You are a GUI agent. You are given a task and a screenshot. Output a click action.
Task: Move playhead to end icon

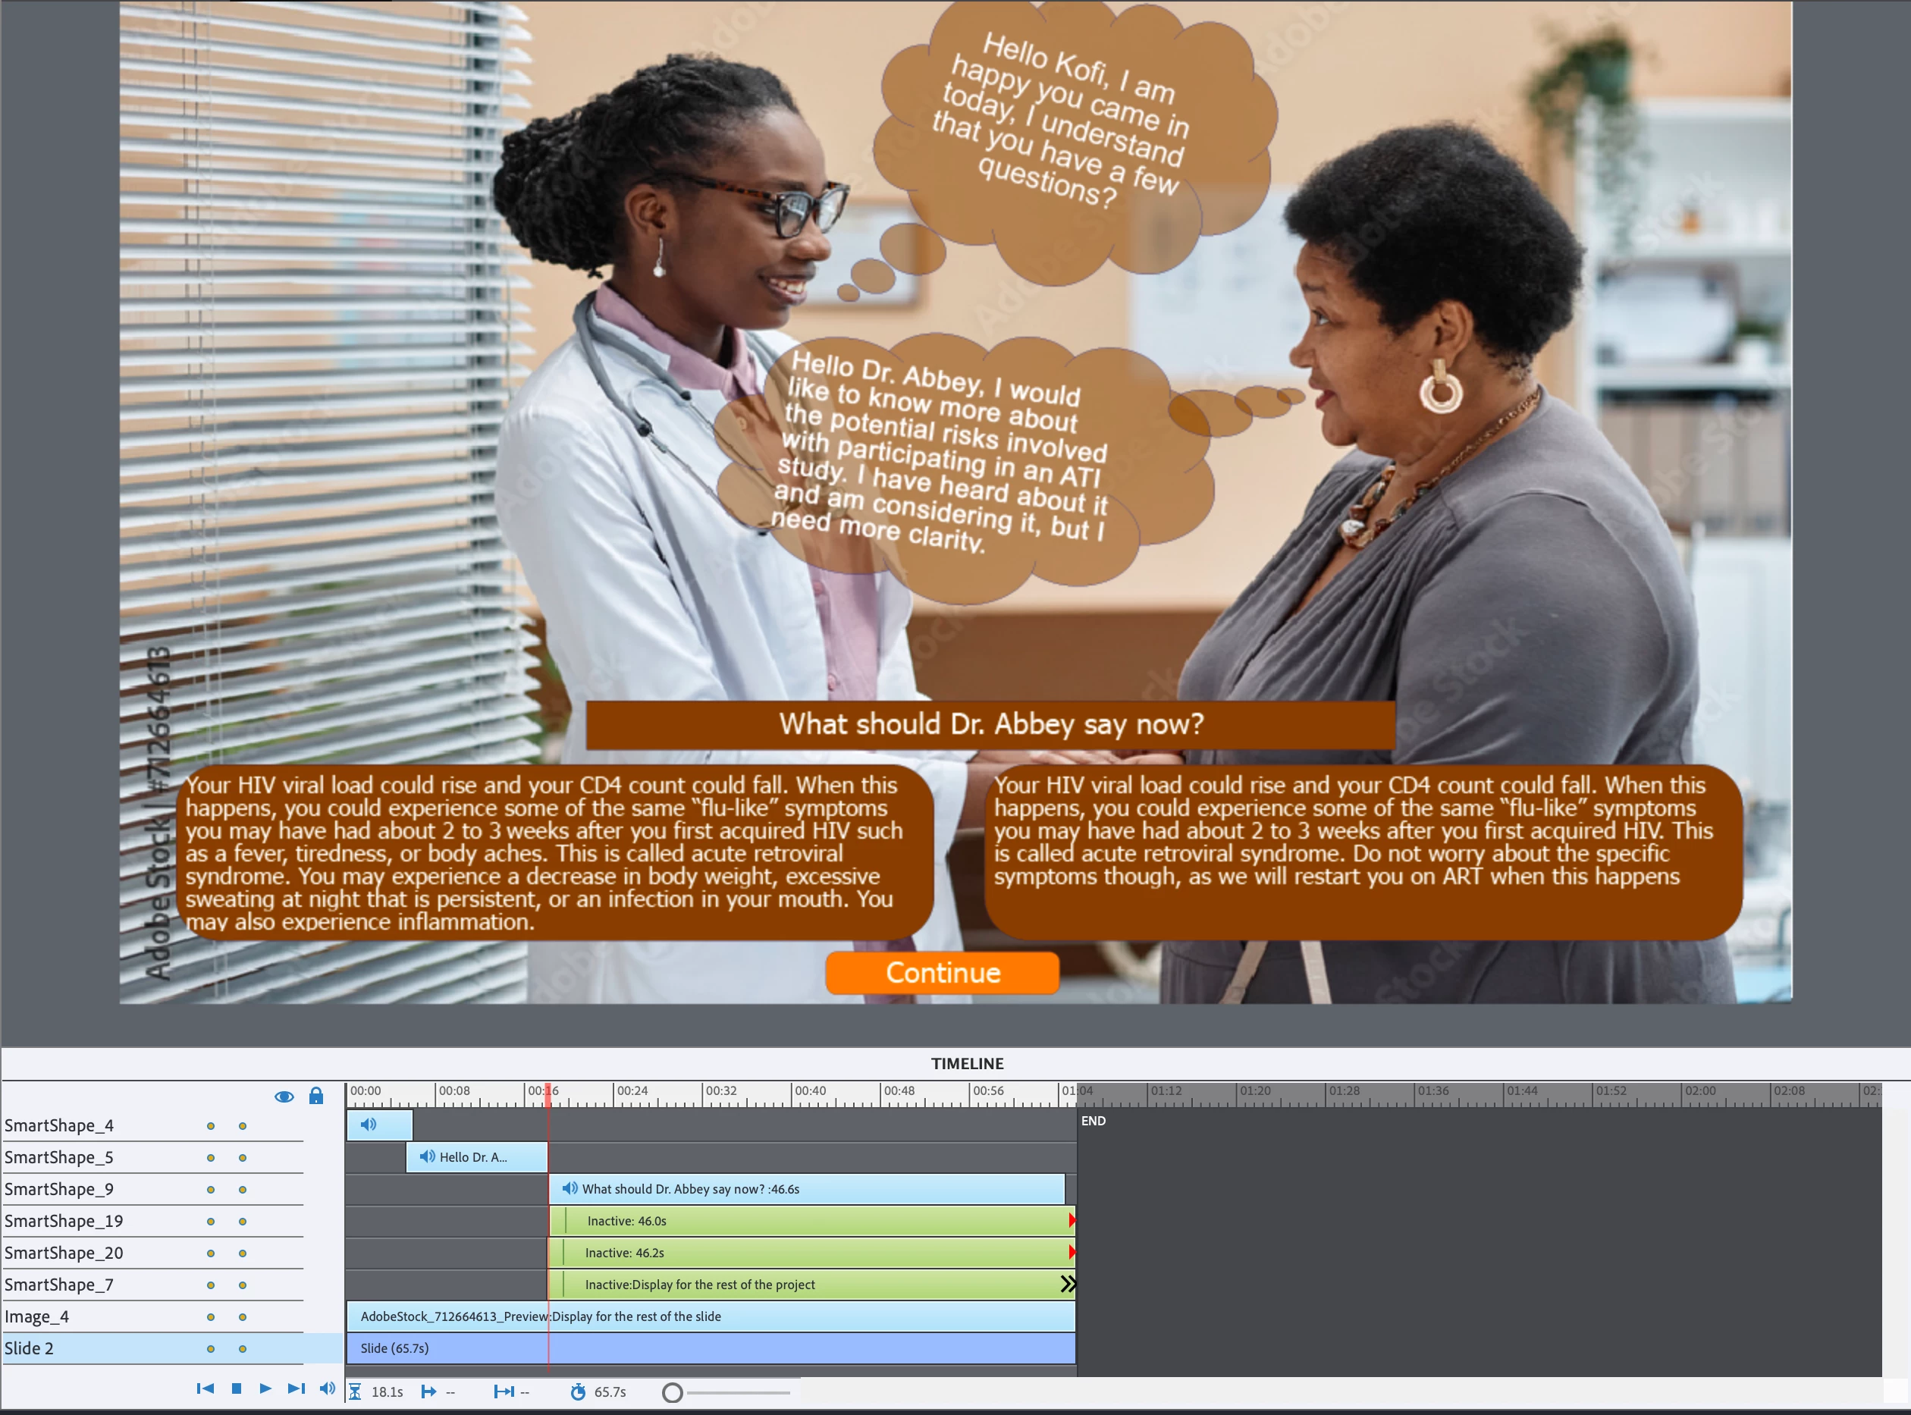(x=297, y=1388)
